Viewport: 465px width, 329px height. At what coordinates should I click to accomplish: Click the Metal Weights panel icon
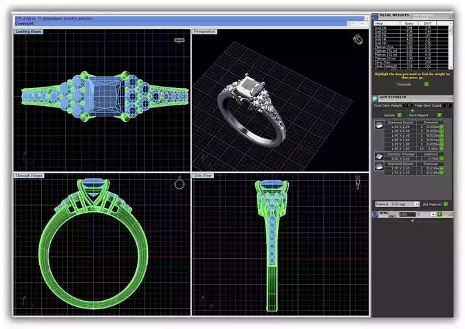pos(375,17)
